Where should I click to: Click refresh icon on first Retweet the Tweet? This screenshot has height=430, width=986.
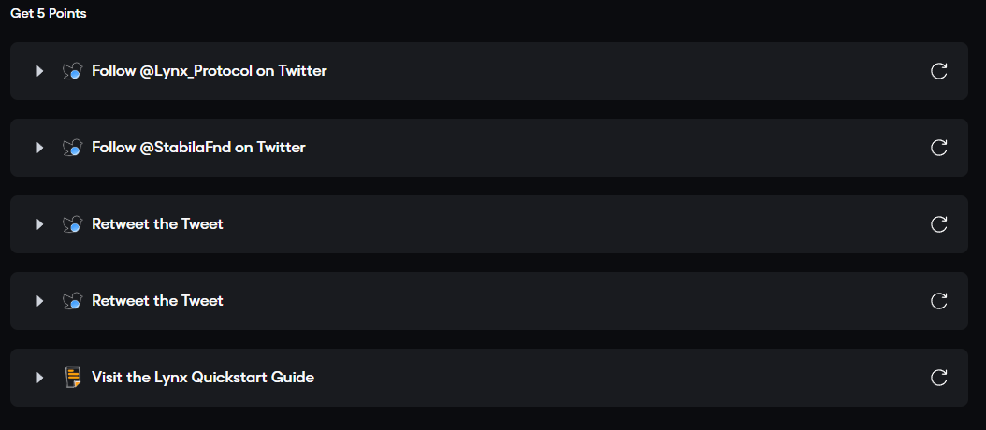(939, 224)
